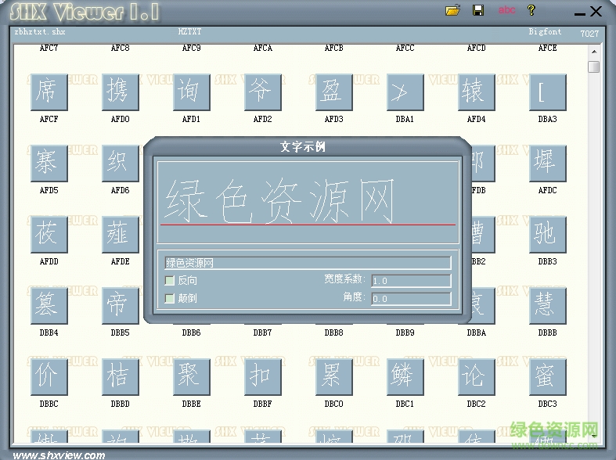Select glyph tile labeled DBC1
The height and width of the screenshot is (460, 616).
pos(405,377)
